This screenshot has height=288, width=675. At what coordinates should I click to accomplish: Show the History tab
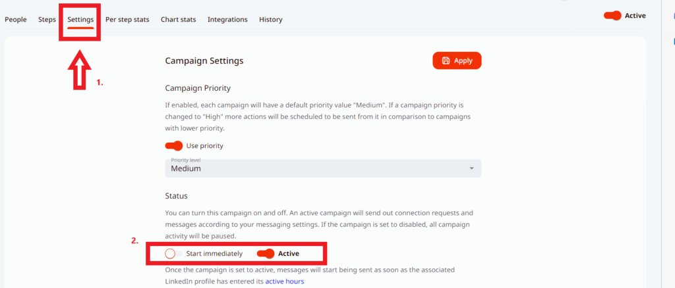[270, 20]
